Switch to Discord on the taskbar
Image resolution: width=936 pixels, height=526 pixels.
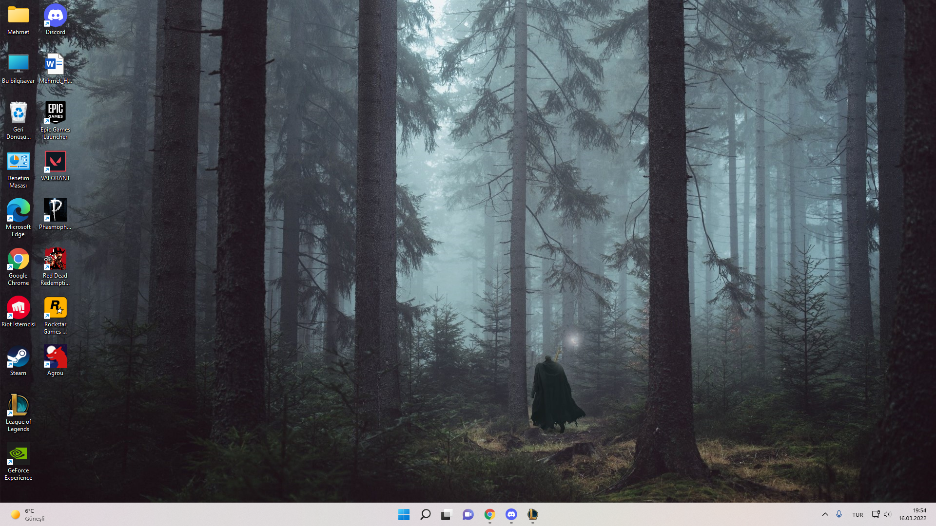511,514
